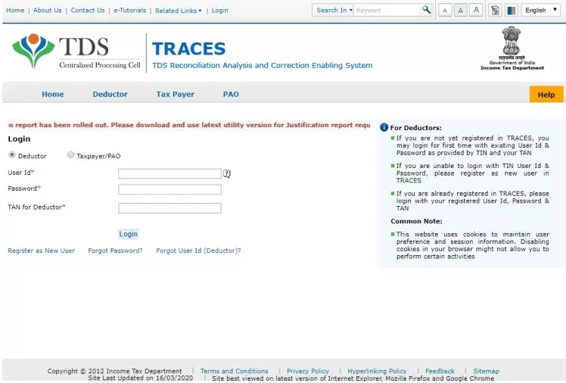Click the Forgot Password? link
This screenshot has width=566, height=383.
tap(115, 251)
